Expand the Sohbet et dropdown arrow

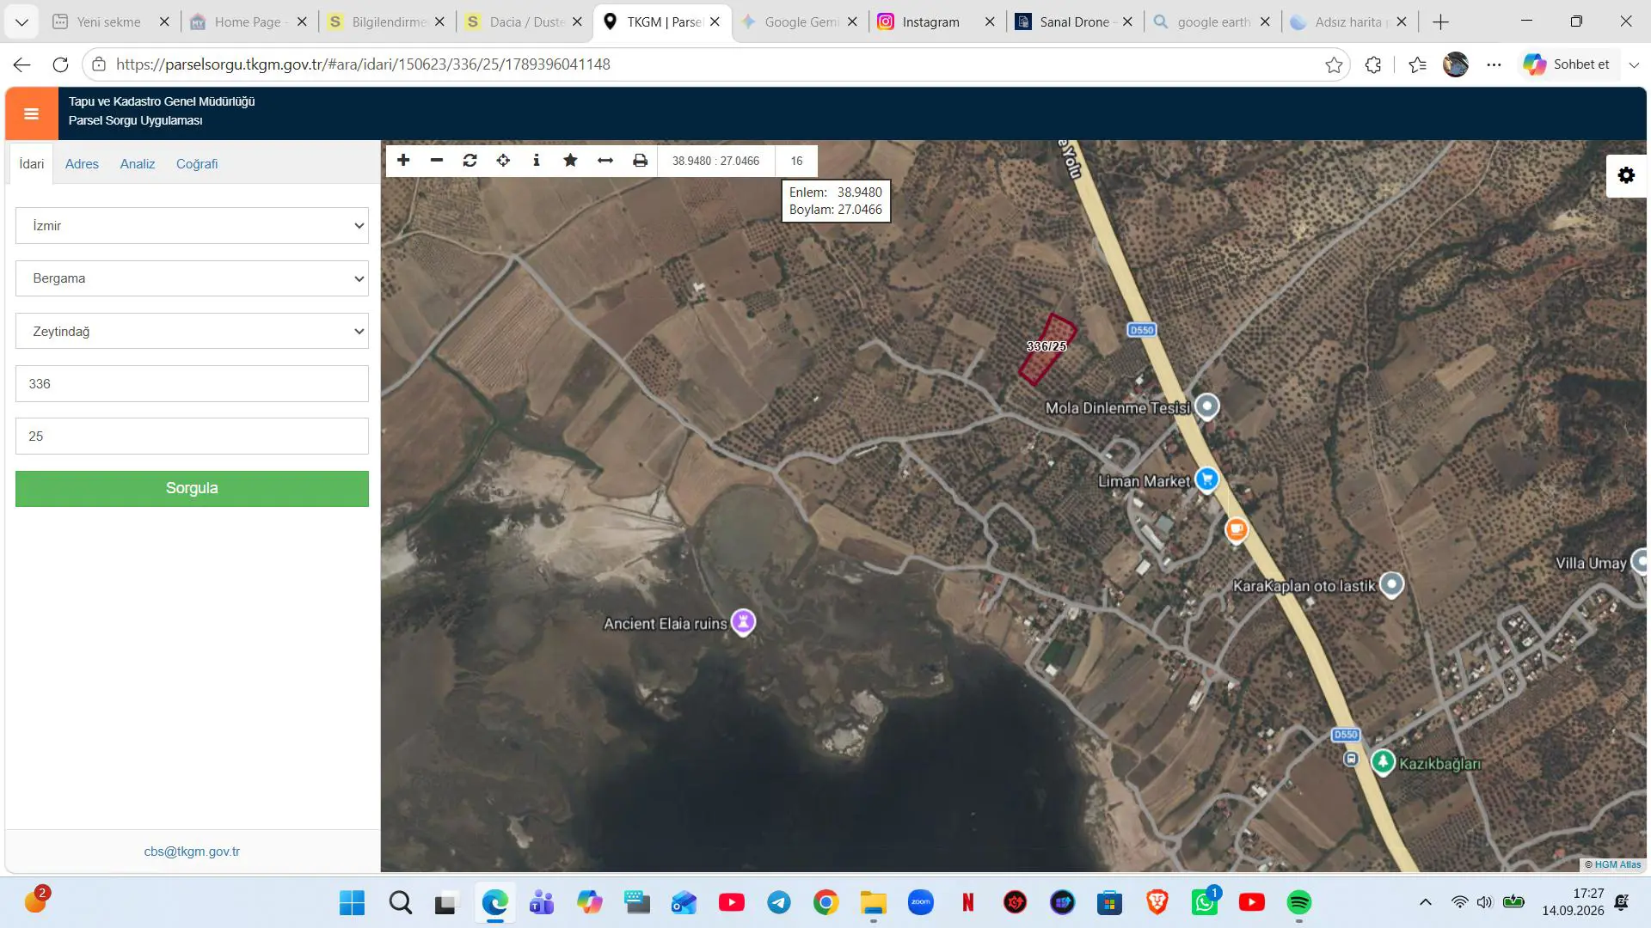(x=1634, y=64)
